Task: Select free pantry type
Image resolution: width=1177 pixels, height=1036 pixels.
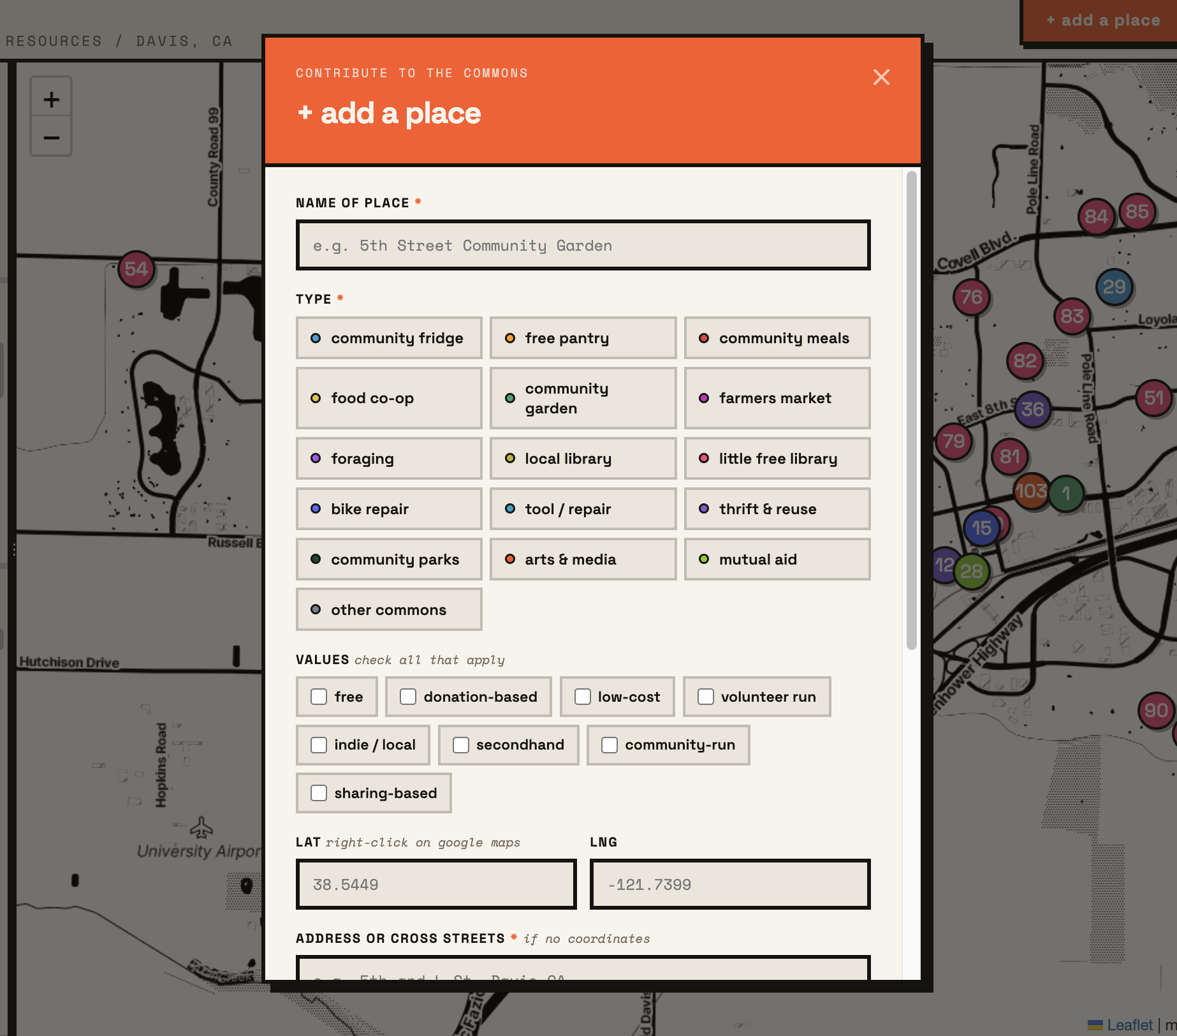Action: [x=583, y=338]
